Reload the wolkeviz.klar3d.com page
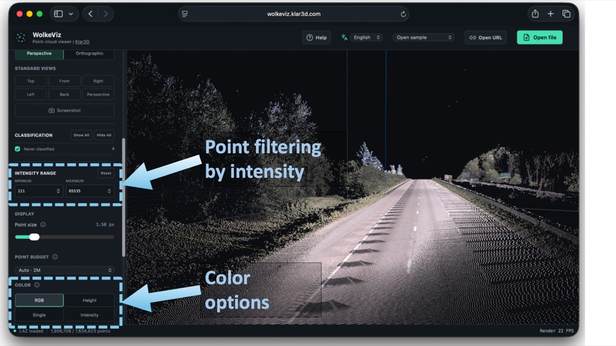The image size is (616, 346). 403,14
